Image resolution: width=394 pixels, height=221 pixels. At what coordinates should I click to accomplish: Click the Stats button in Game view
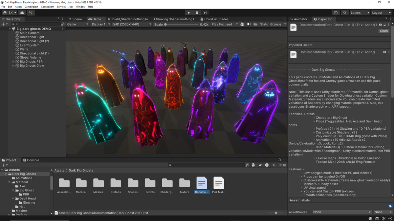click(x=264, y=24)
